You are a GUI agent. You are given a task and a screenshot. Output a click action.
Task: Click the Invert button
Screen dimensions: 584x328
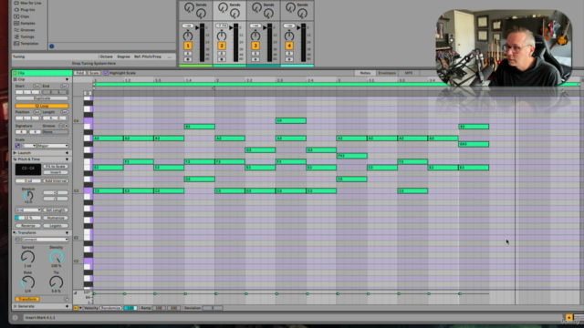(x=56, y=172)
